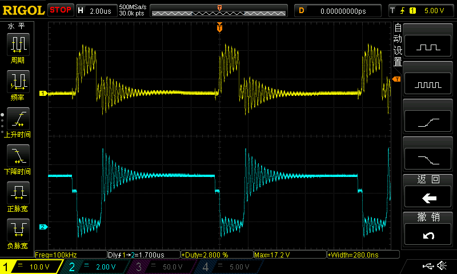Select the channel 3 tab showing 50.0 V
Image resolution: width=457 pixels, height=274 pixels.
162,267
